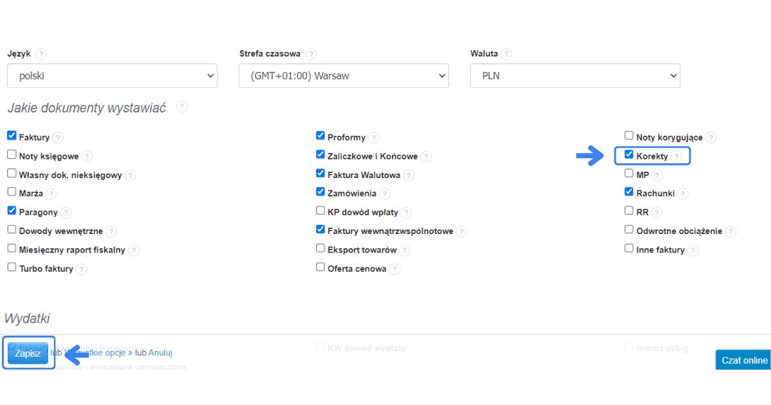Click the help icon beside Oferta cenowa
Image resolution: width=771 pixels, height=405 pixels.
point(395,269)
